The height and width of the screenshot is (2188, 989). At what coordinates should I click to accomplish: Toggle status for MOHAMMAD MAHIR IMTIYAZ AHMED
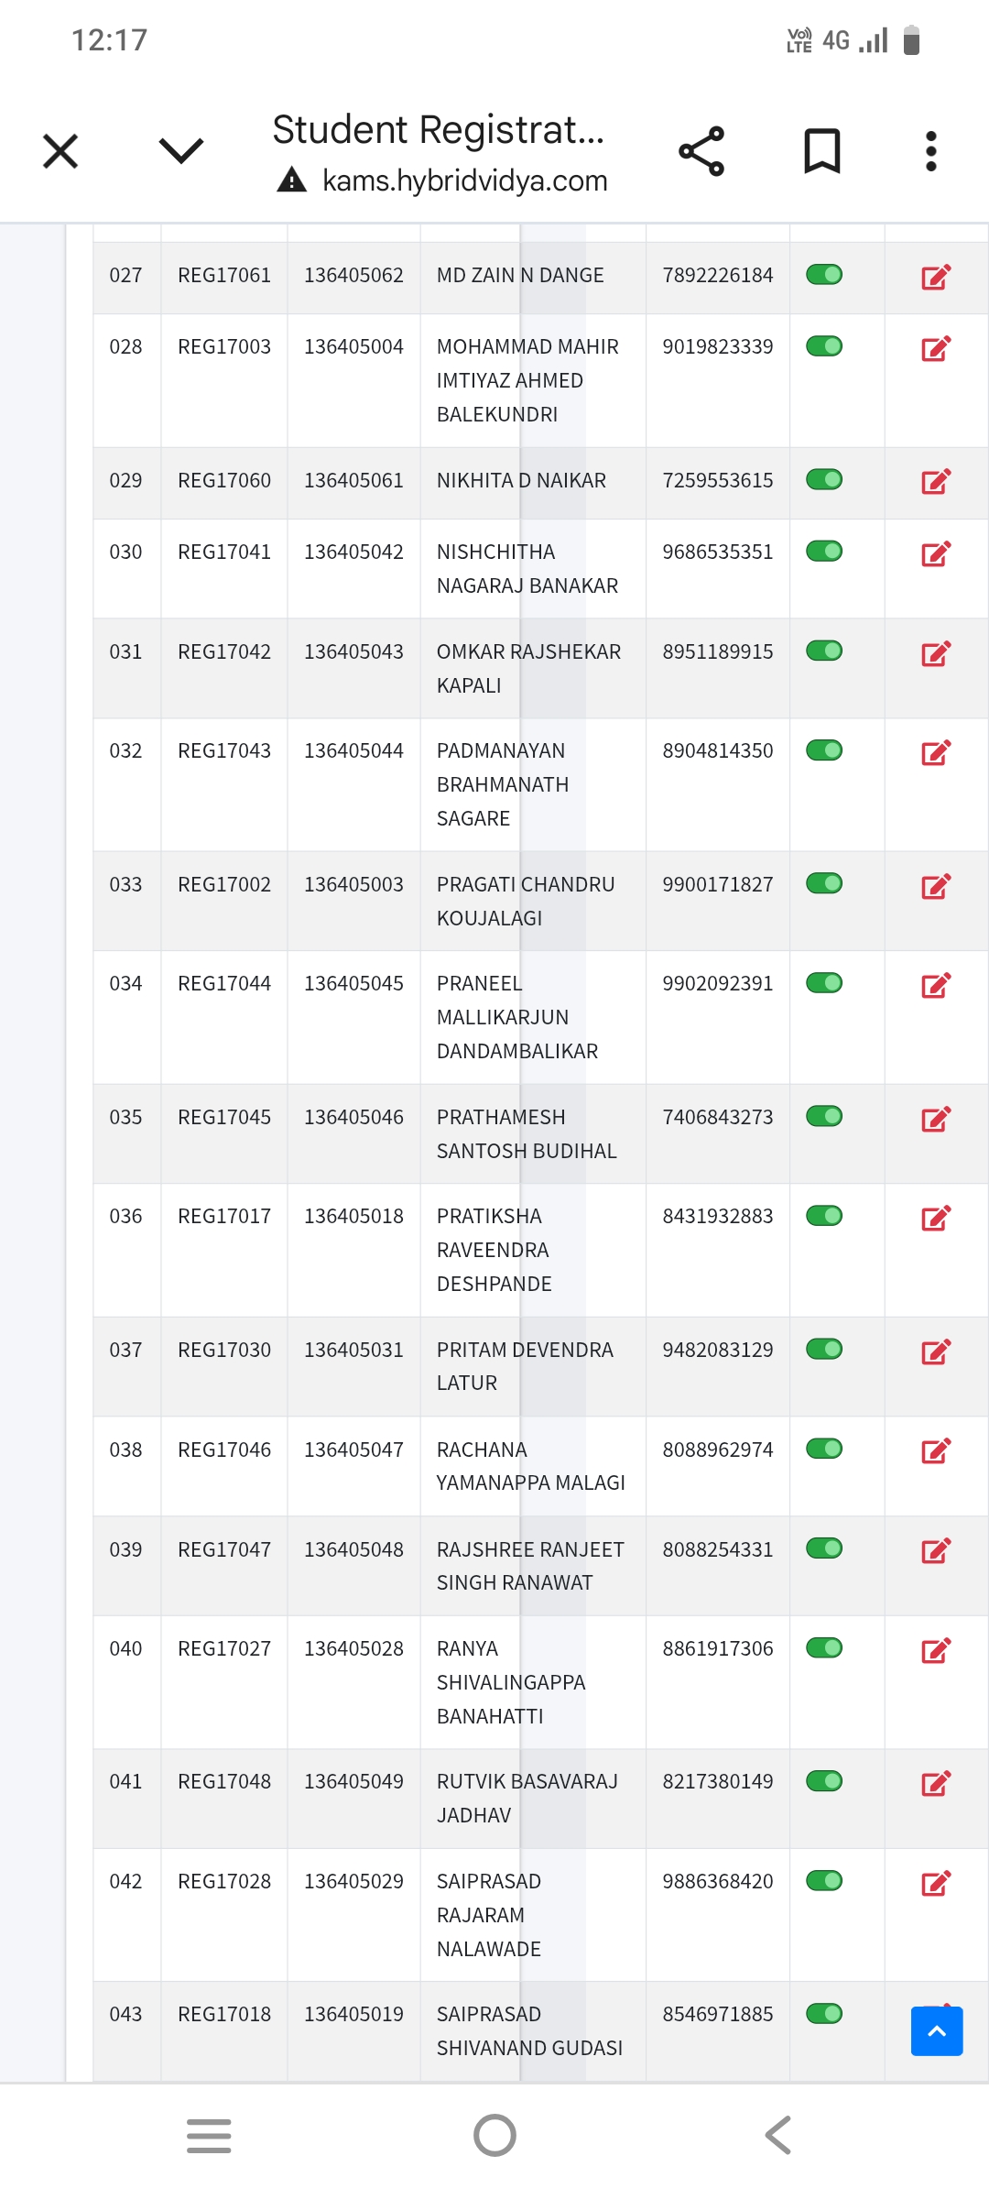point(824,346)
